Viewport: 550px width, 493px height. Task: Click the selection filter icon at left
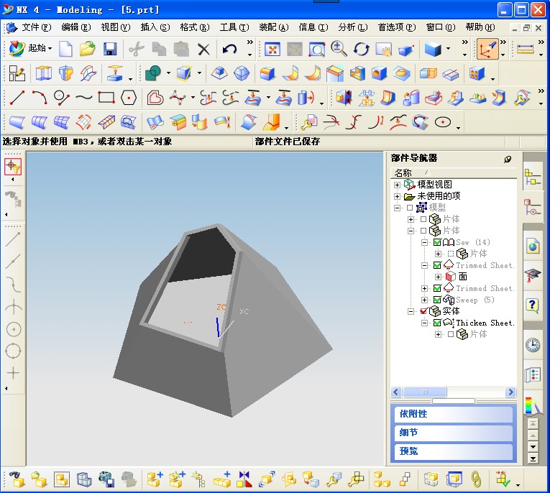13,167
